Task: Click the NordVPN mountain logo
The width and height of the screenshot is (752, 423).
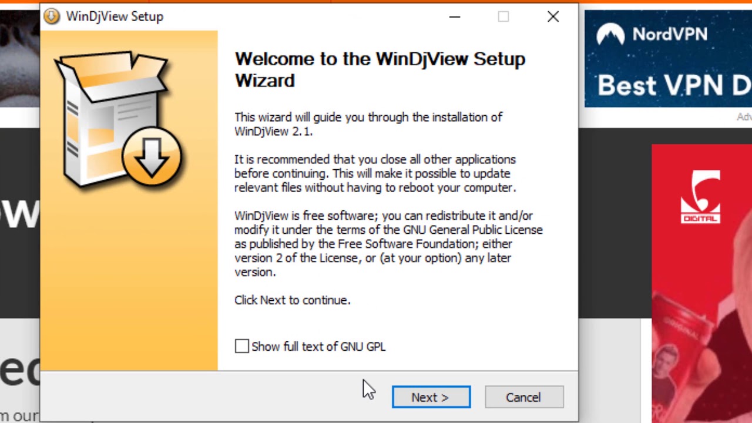Action: tap(610, 35)
